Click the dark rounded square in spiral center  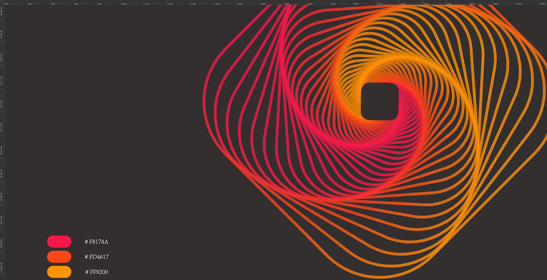coord(379,102)
